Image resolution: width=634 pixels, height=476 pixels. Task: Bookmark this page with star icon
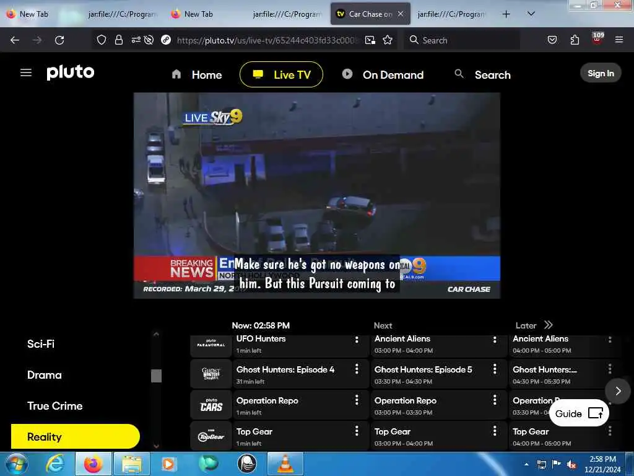388,40
